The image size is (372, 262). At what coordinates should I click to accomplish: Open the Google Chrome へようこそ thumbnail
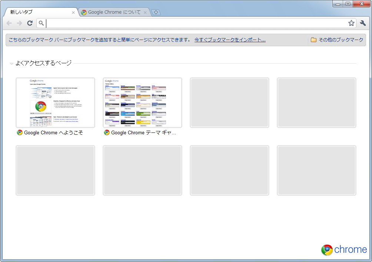55,103
